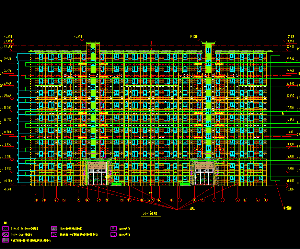This screenshot has width=300, height=249.
Task: Select legend swatch beside 6+12A+6mm glass
Action: click(5, 235)
